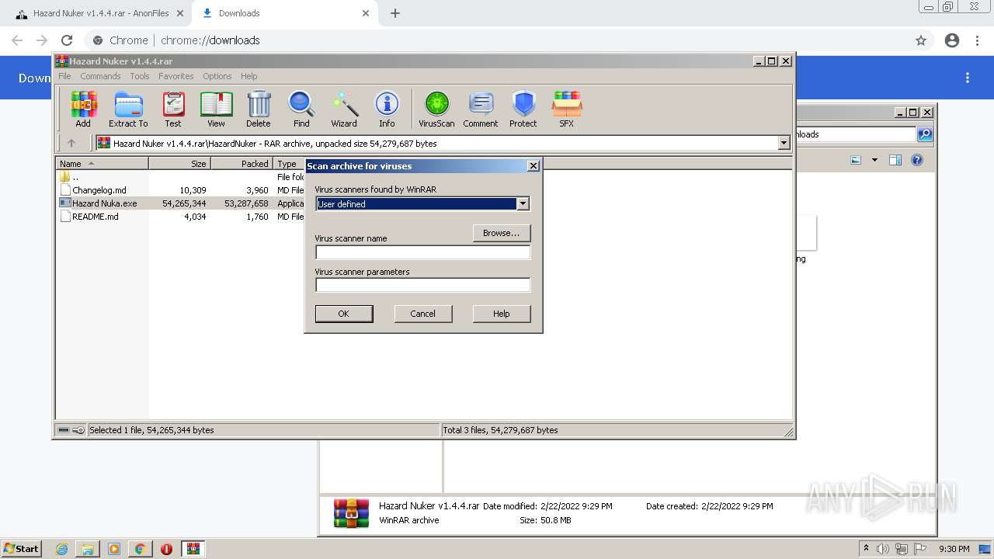Select the Hazard Nuka.exe file
The height and width of the screenshot is (559, 994).
click(104, 203)
